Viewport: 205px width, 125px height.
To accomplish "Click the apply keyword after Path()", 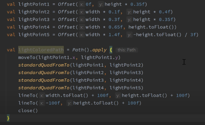I will (x=99, y=50).
